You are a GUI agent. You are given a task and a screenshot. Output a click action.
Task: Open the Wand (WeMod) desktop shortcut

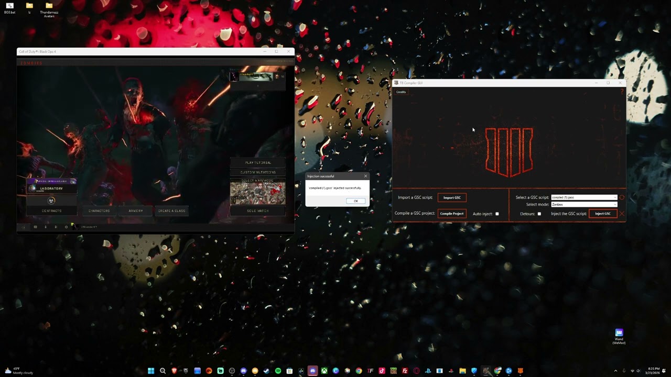click(x=619, y=336)
